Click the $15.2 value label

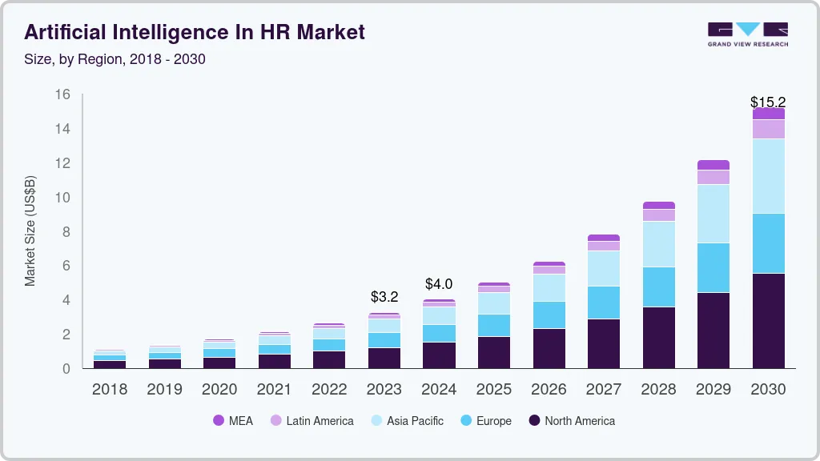767,102
